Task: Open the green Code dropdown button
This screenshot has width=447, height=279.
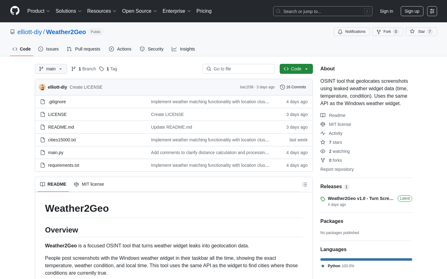Action: pyautogui.click(x=296, y=69)
